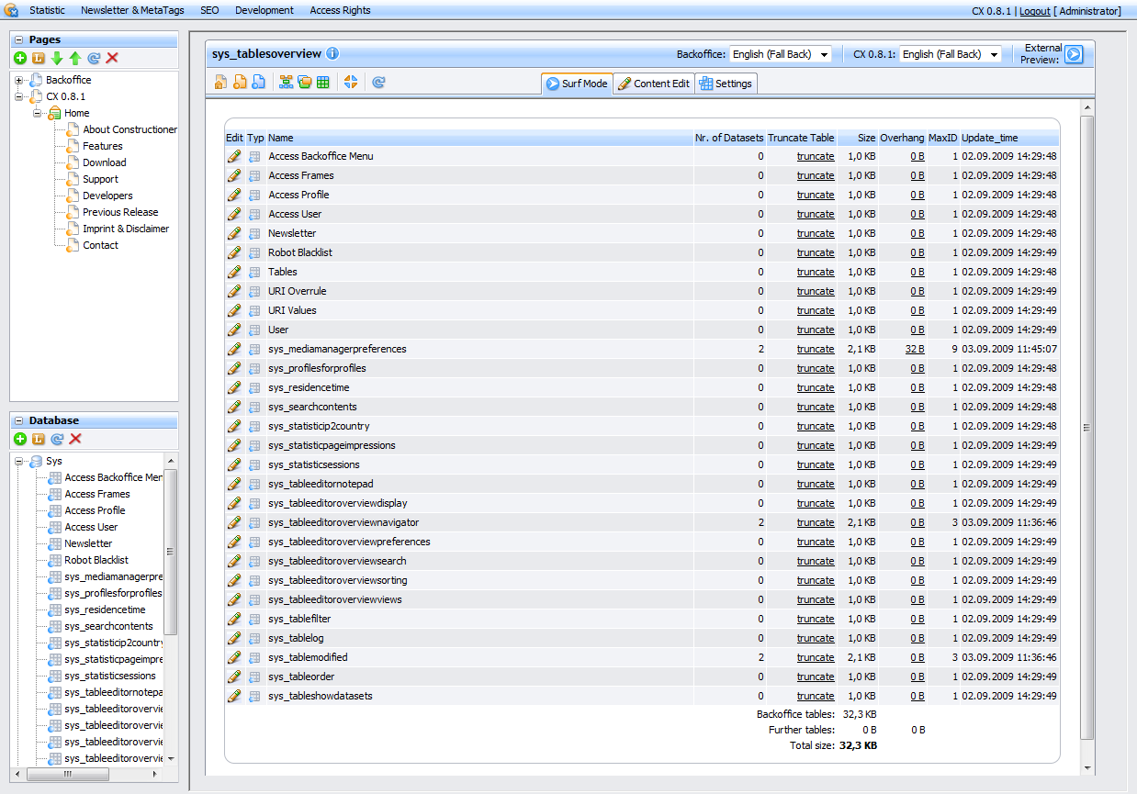Open the CX 0.8.1 language dropdown
1137x794 pixels.
(x=950, y=54)
